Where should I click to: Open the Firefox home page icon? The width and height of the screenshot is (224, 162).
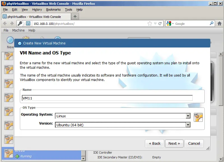tap(220, 23)
